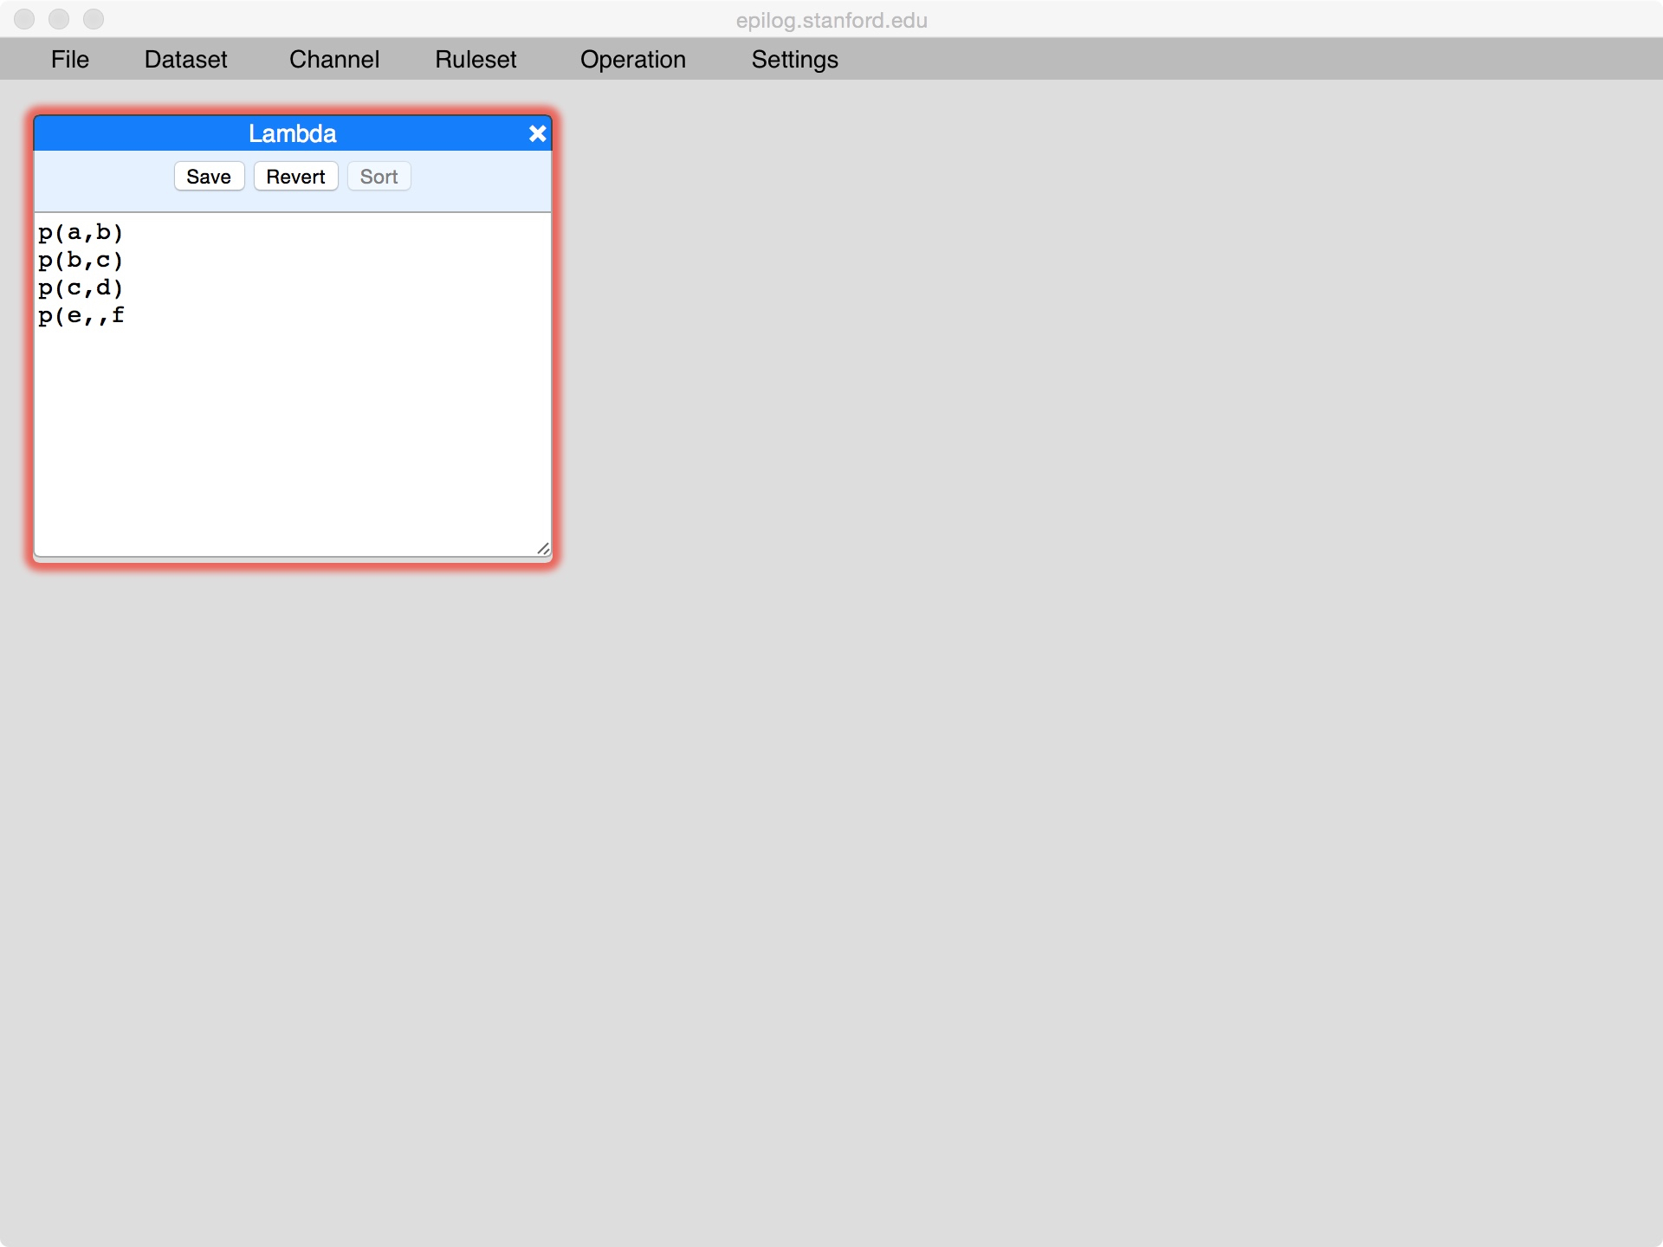This screenshot has width=1663, height=1247.
Task: Click the third gray window control circle
Action: click(x=94, y=19)
